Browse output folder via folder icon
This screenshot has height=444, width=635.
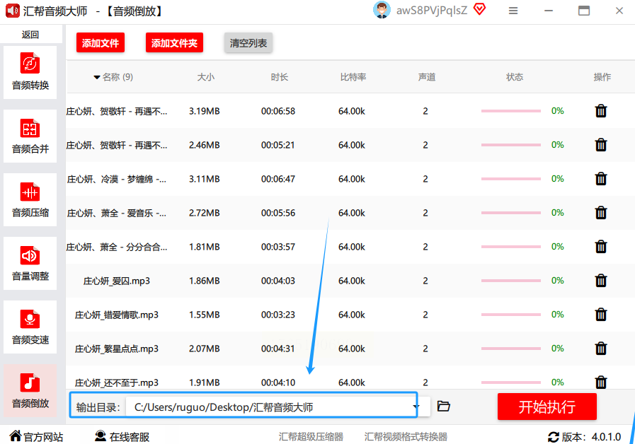click(x=444, y=407)
